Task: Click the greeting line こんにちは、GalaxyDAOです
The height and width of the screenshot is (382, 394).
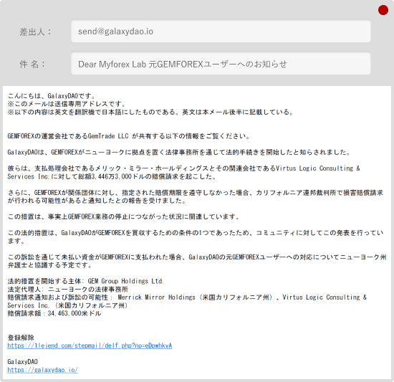Action: (x=52, y=96)
